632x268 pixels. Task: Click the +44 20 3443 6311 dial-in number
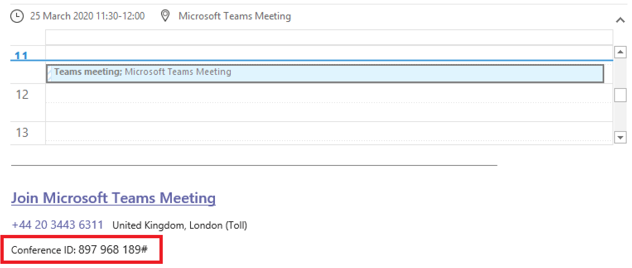point(57,225)
